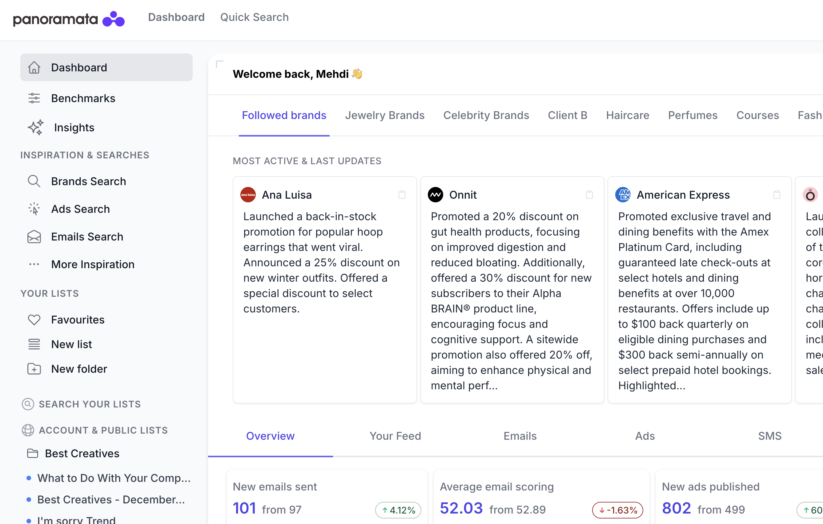The width and height of the screenshot is (823, 524).
Task: Open the Best Creatives folder
Action: point(82,453)
